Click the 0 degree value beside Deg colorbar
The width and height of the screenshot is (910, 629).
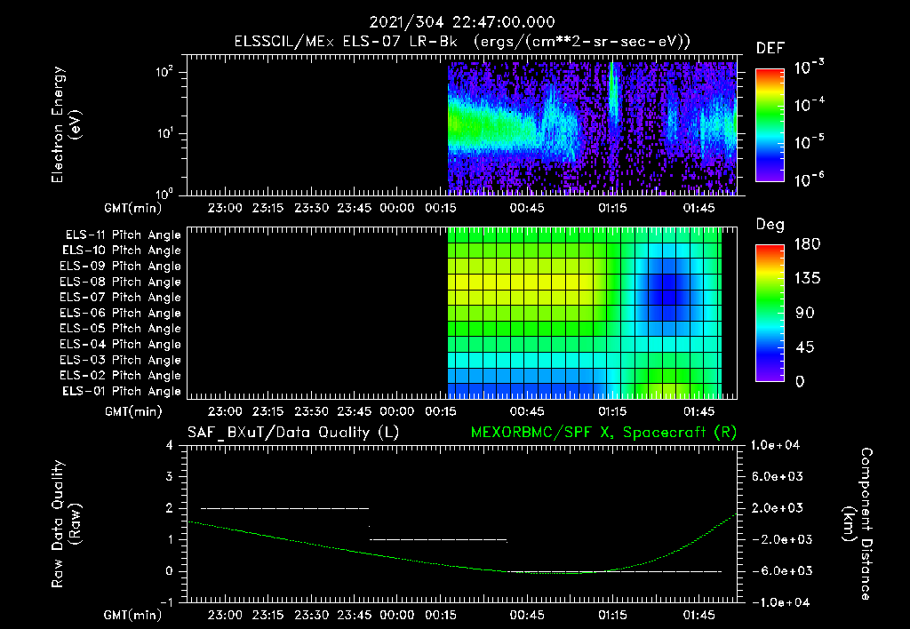pyautogui.click(x=800, y=382)
